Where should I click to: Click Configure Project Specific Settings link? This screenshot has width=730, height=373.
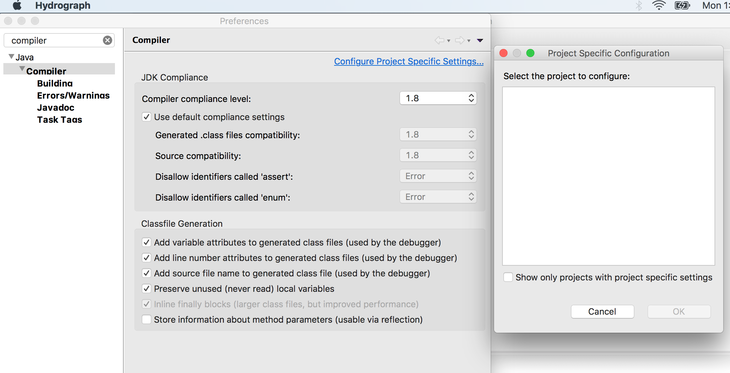tap(409, 61)
